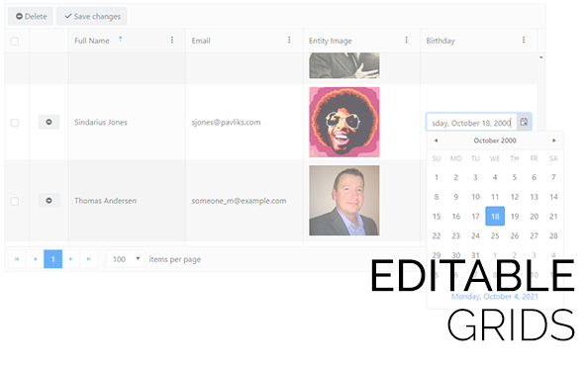The height and width of the screenshot is (372, 588).
Task: Select October 10 in calendar
Action: click(x=475, y=197)
